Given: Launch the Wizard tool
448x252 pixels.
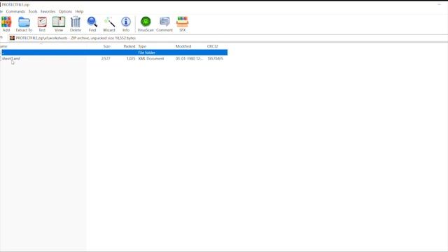Looking at the screenshot, I should tap(109, 24).
